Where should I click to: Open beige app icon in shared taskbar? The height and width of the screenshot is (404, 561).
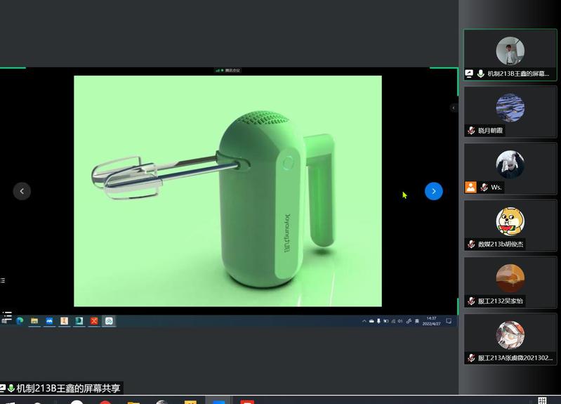[64, 321]
